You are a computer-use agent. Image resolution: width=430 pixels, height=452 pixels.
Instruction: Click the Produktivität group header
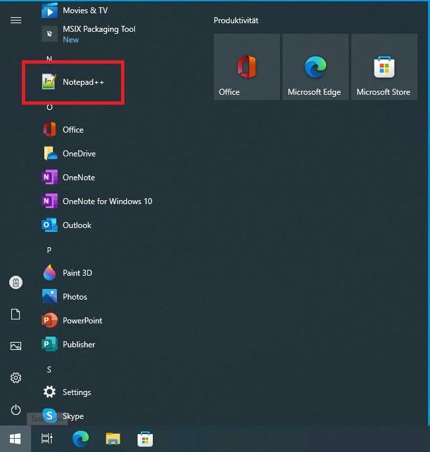[236, 21]
